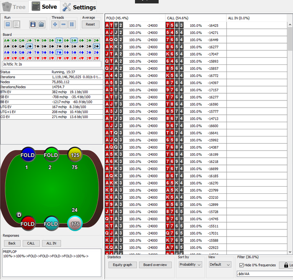Click the Equity graph button
293x280 pixels.
(122, 265)
